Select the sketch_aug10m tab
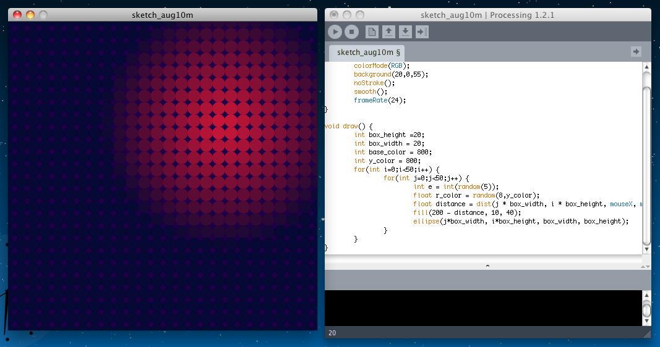The height and width of the screenshot is (347, 660). pos(366,52)
